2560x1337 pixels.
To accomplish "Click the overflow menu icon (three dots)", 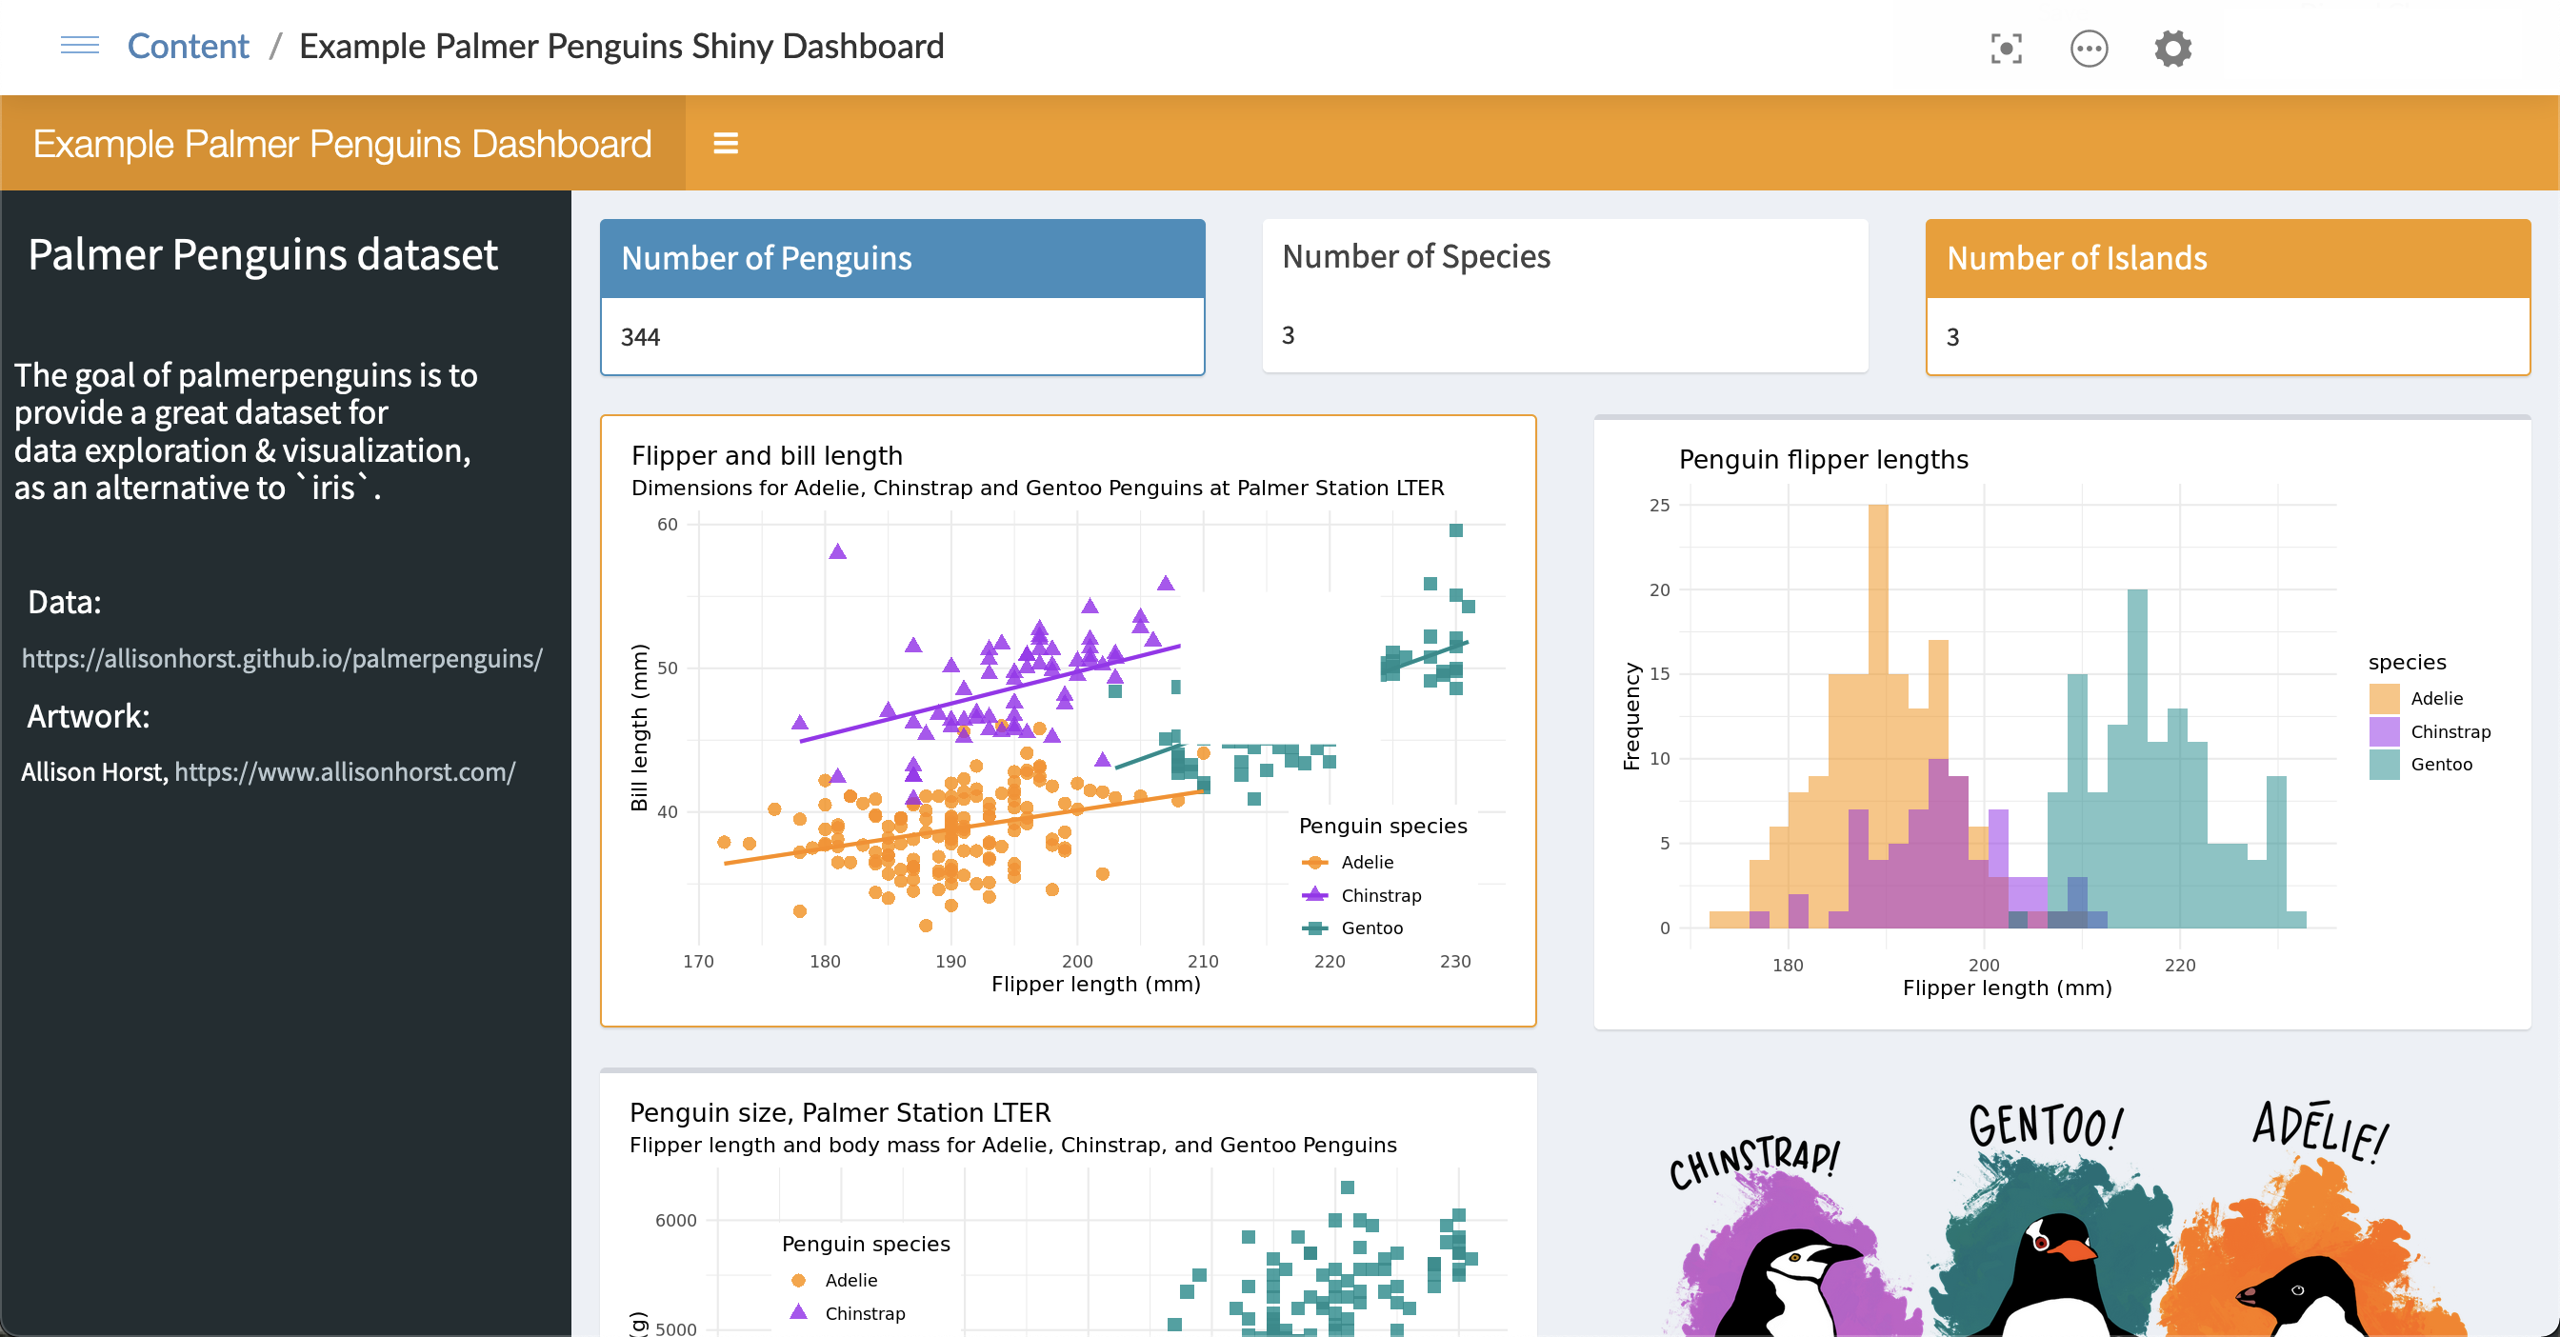I will coord(2086,46).
